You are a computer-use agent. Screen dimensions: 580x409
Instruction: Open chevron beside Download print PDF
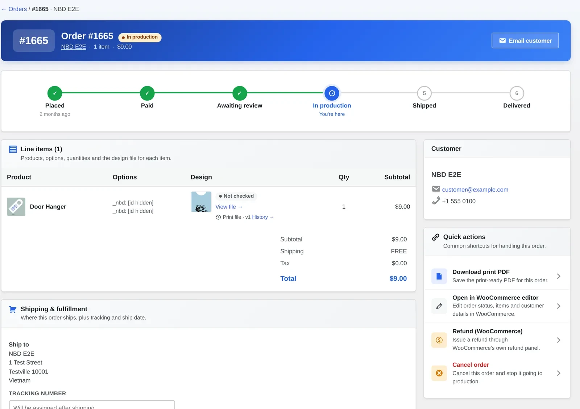559,276
